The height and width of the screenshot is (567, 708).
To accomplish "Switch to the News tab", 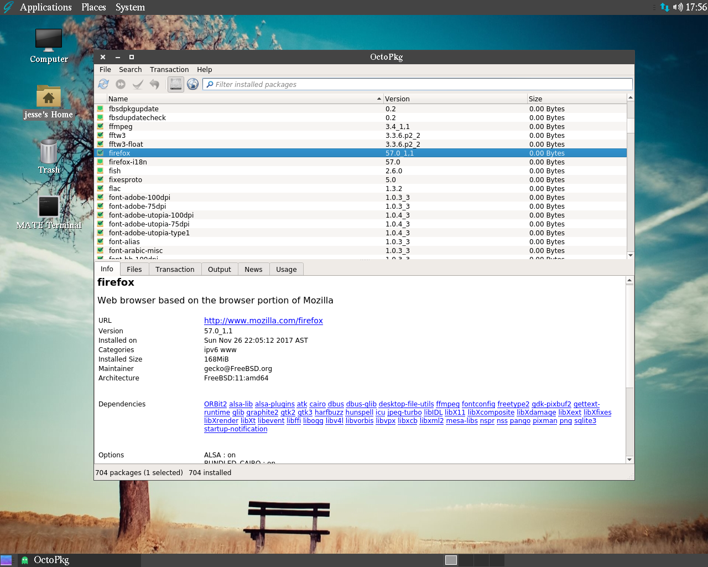I will pos(253,270).
